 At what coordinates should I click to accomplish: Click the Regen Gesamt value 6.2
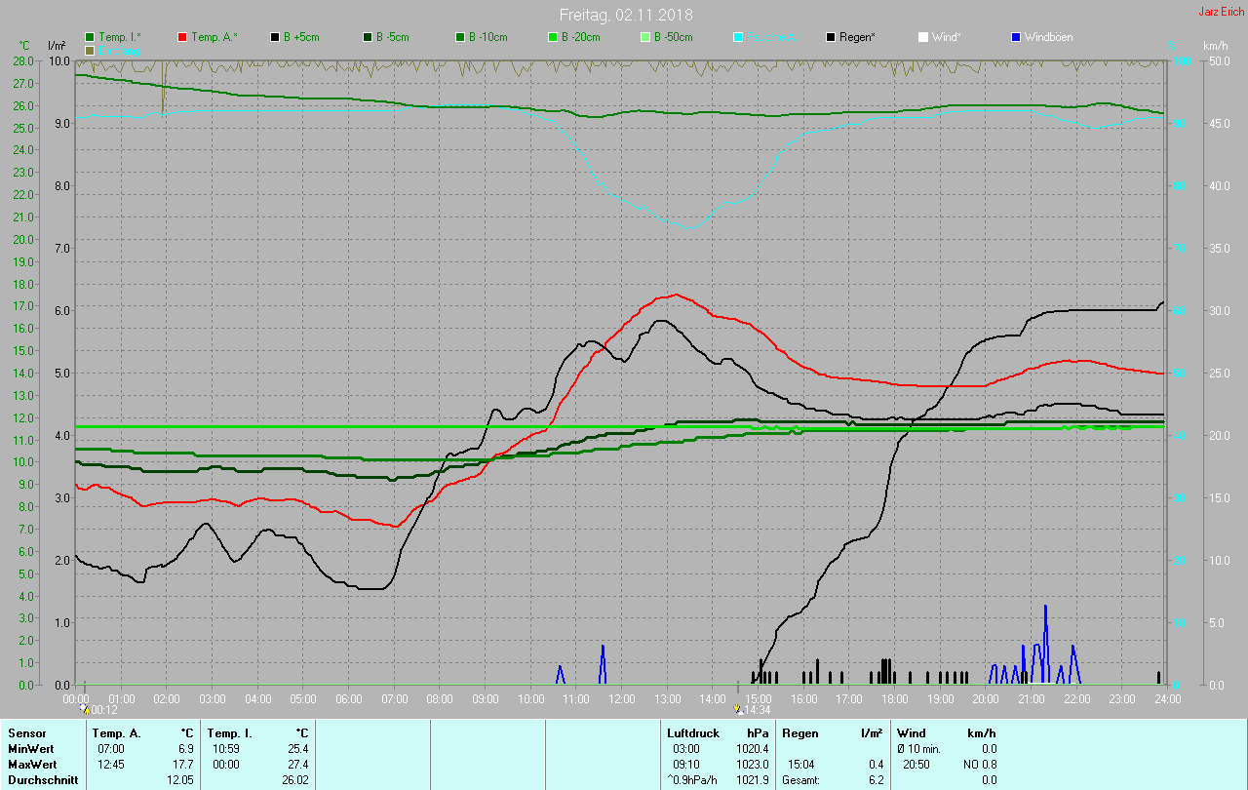[x=876, y=780]
